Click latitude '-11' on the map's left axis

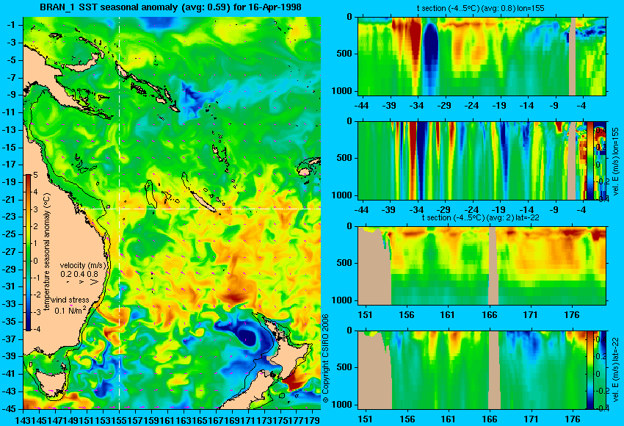[x=10, y=112]
